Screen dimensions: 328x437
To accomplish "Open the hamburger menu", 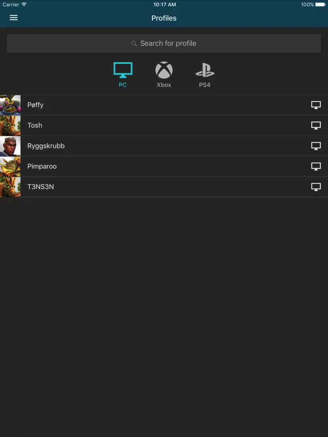I will 14,18.
